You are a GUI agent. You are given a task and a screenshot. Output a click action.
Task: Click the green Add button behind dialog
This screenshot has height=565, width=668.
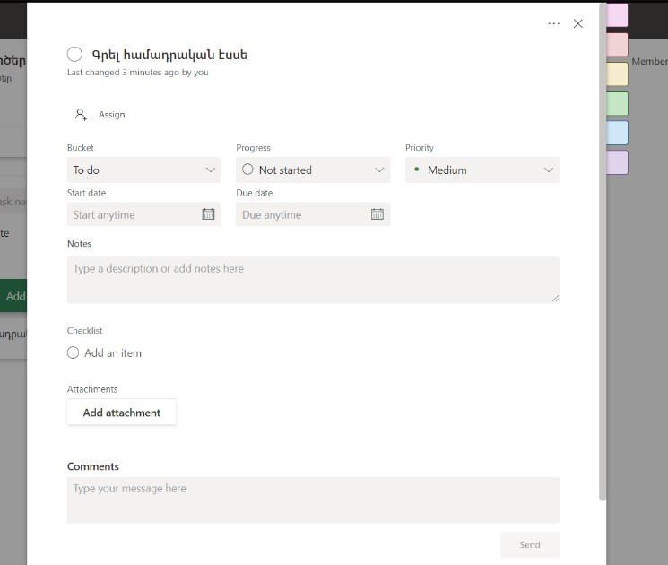coord(13,296)
